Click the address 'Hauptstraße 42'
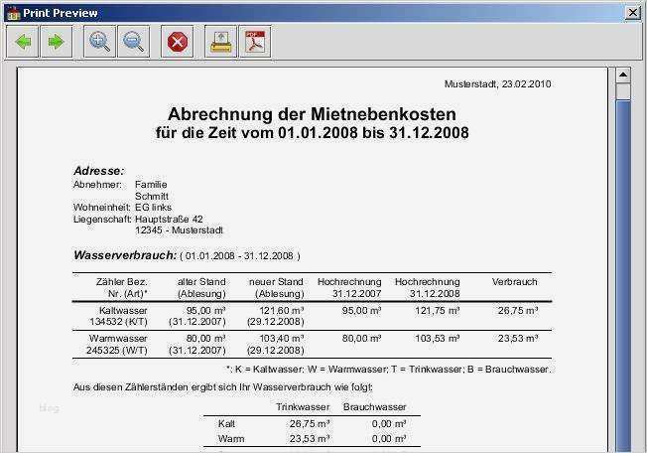This screenshot has height=453, width=647. [x=169, y=219]
